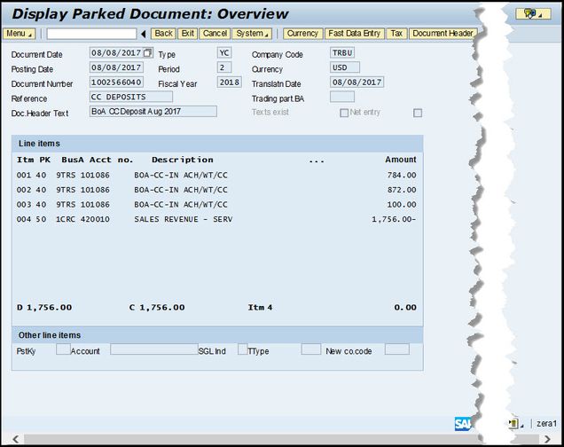
Task: Click the 0.00 balance value
Action: 405,308
